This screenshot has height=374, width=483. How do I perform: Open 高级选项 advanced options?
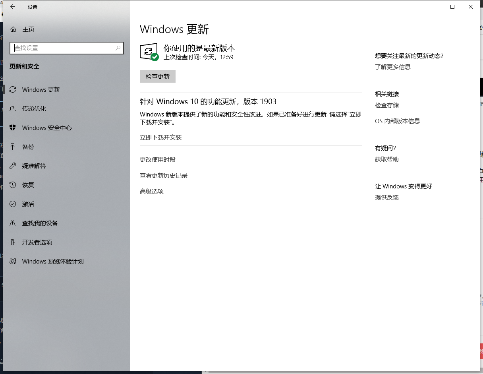[151, 191]
